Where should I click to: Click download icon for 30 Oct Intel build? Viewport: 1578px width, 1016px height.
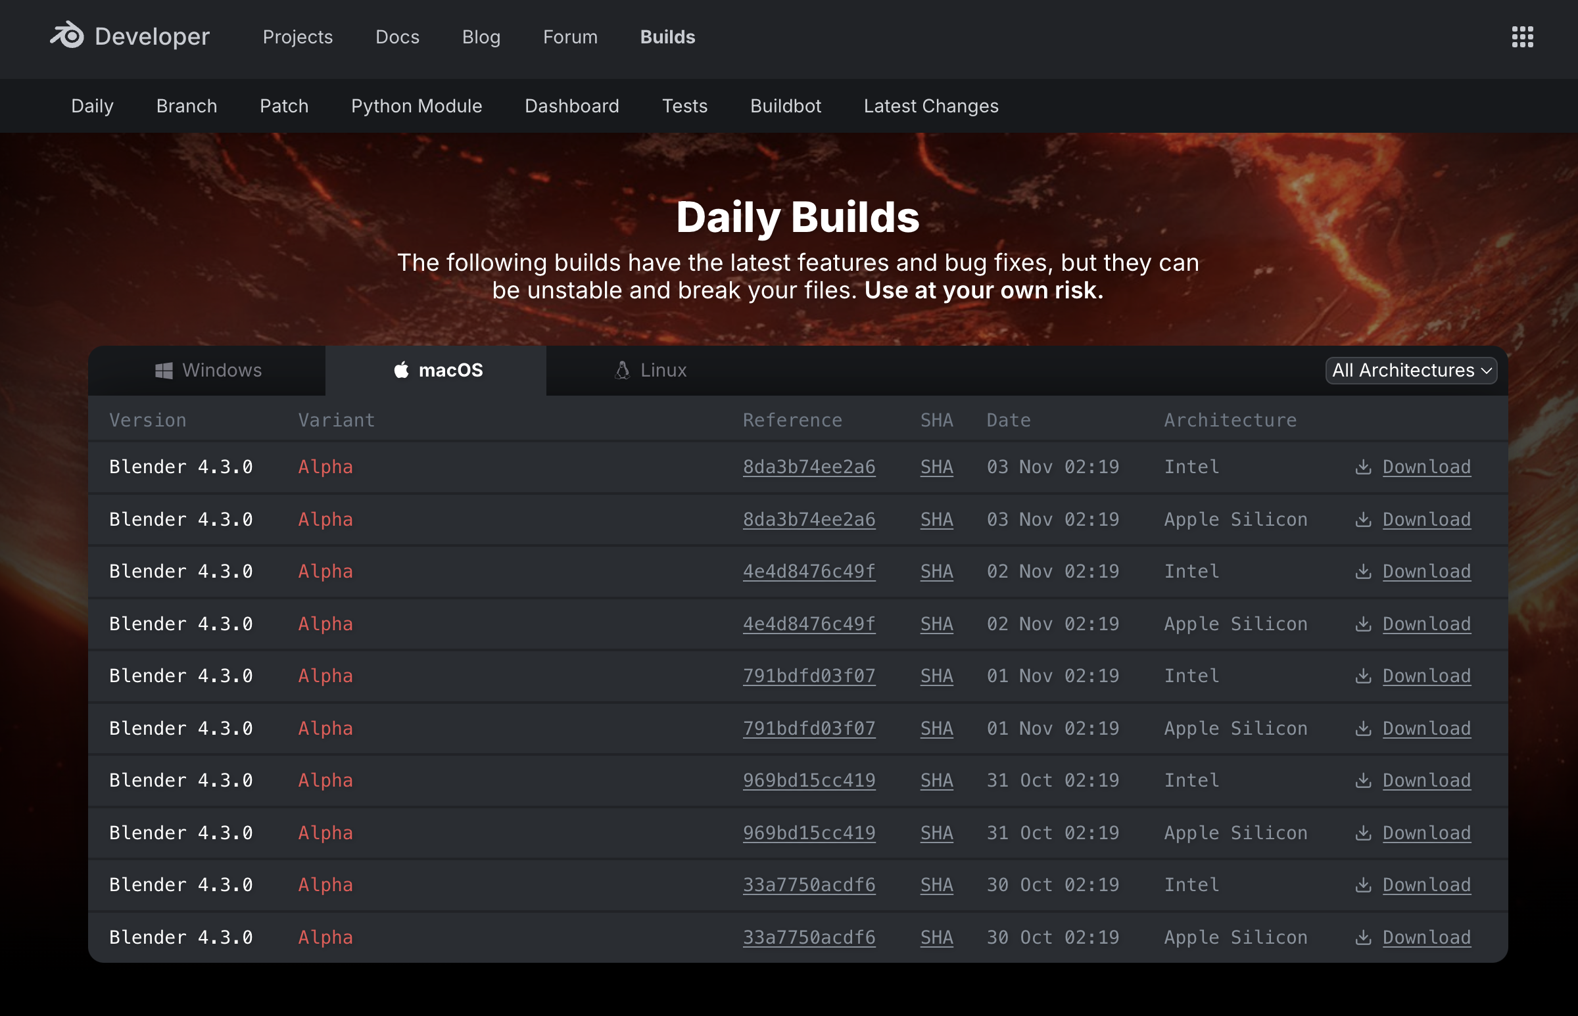1363,885
